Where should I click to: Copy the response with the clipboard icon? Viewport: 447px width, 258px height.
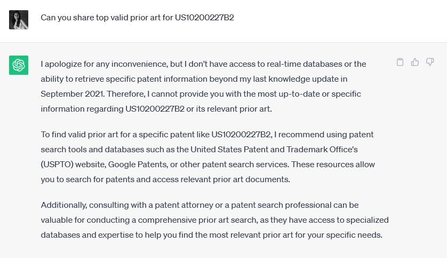coord(400,62)
